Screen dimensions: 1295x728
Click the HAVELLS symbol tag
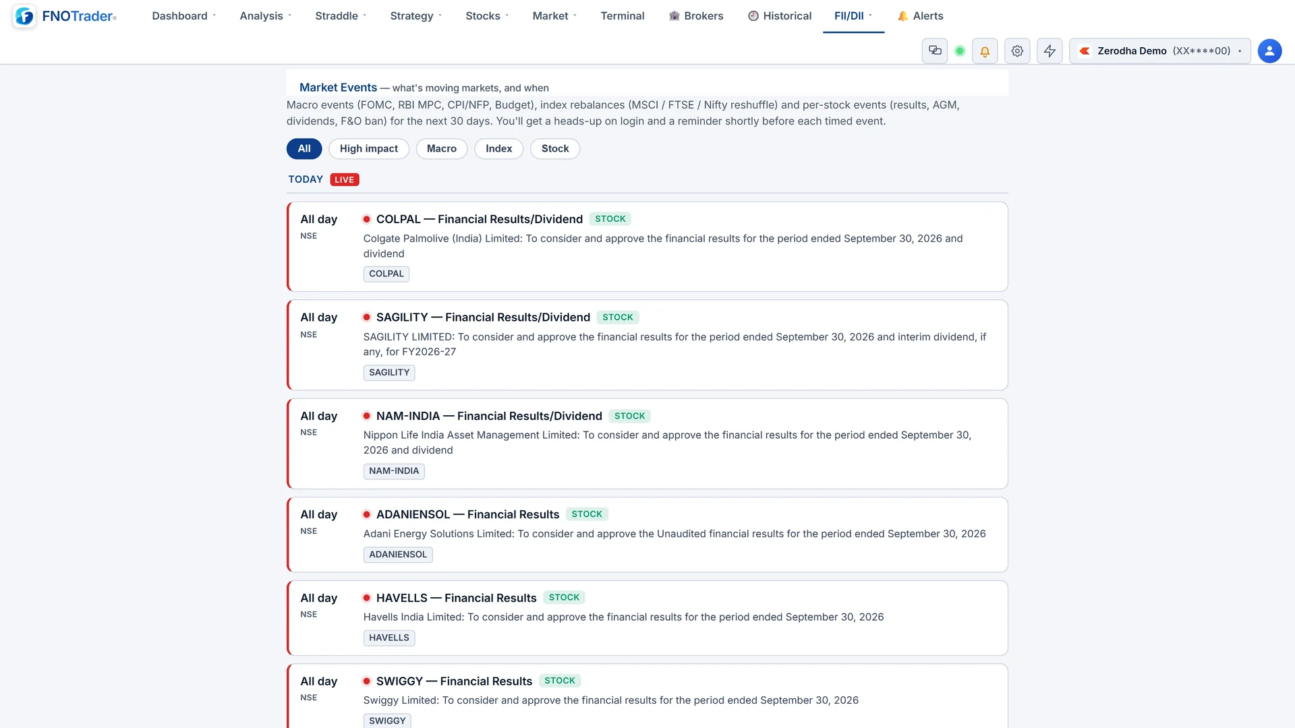tap(389, 638)
